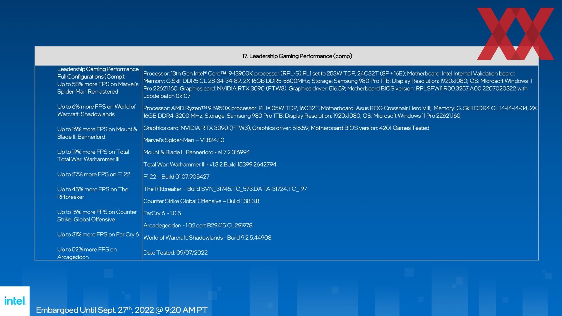
Task: Click the Intel Core i9-13900K processor configuration paragraph
Action: (338, 85)
